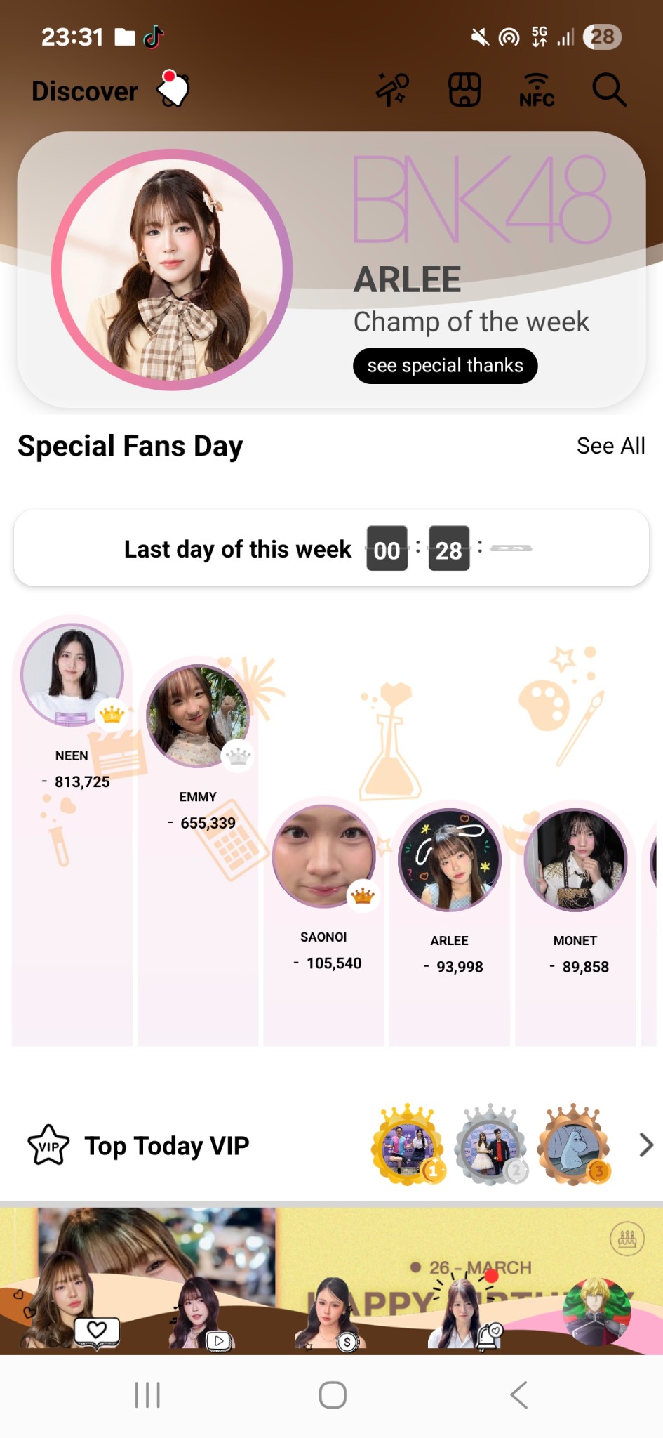Tap the birthday cake icon
The height and width of the screenshot is (1438, 663).
627,1239
